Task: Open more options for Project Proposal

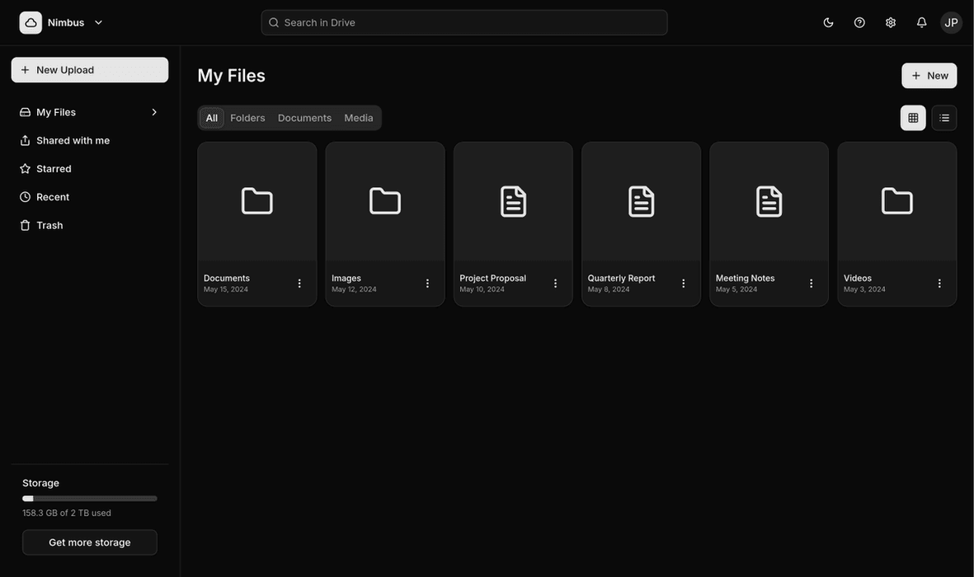Action: click(555, 284)
